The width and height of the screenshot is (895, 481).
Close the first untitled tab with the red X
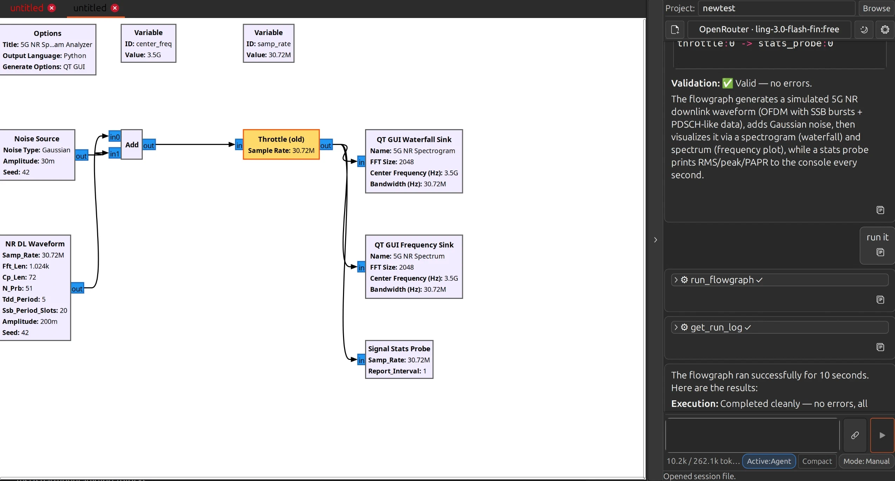[x=52, y=8]
